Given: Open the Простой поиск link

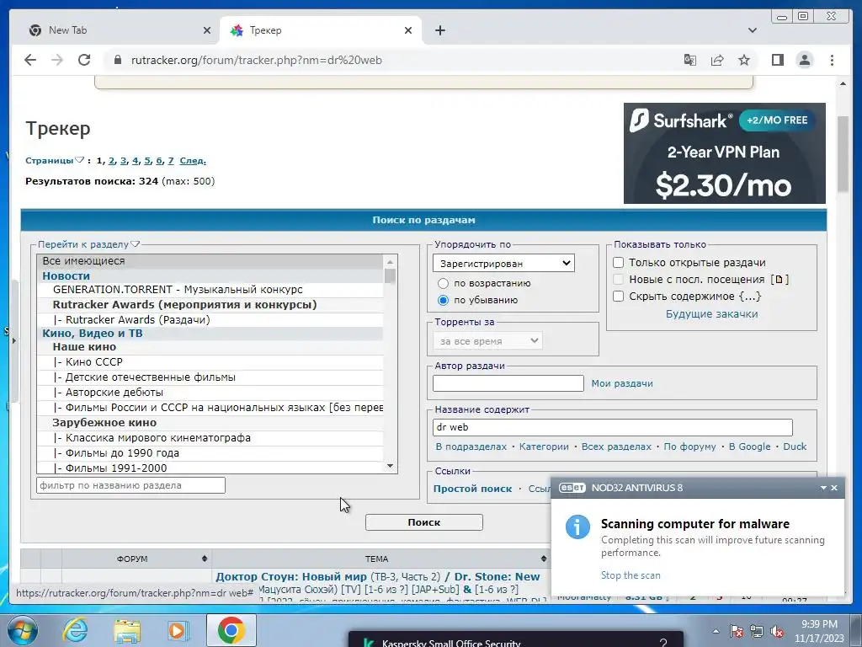Looking at the screenshot, I should [473, 489].
